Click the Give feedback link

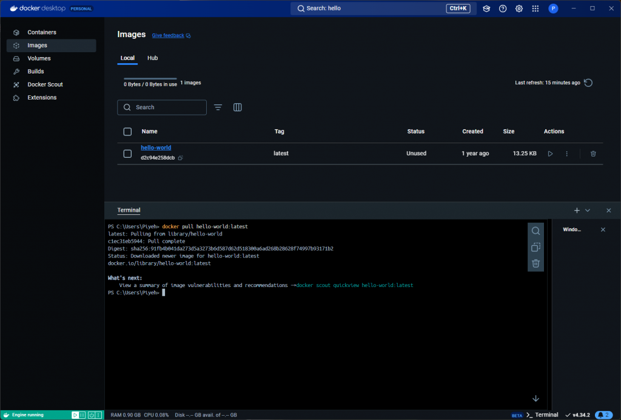coord(171,35)
